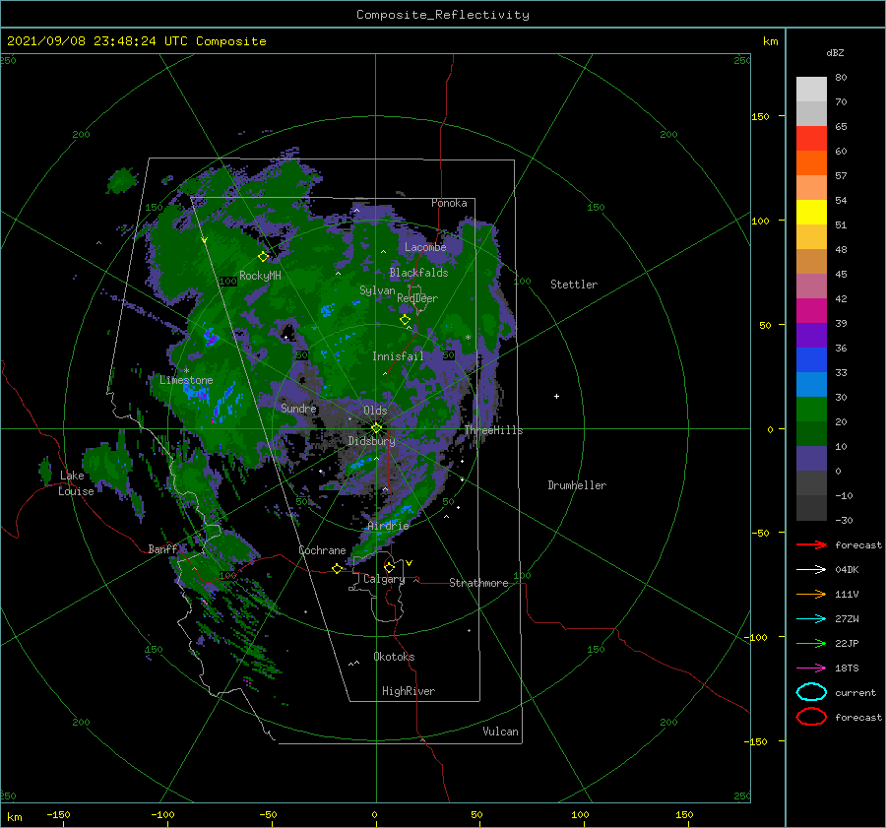The width and height of the screenshot is (886, 828).
Task: Click the yellow radar-center marker below Olds
Action: (x=376, y=428)
